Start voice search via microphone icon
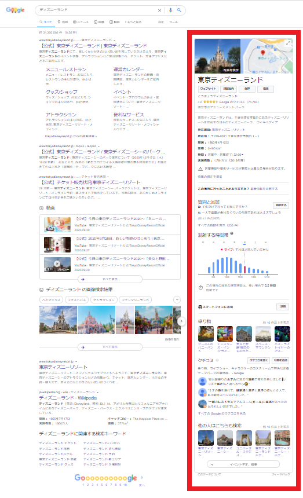 click(x=170, y=10)
